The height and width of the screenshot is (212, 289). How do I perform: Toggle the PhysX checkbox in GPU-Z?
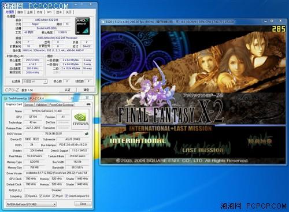(54, 196)
